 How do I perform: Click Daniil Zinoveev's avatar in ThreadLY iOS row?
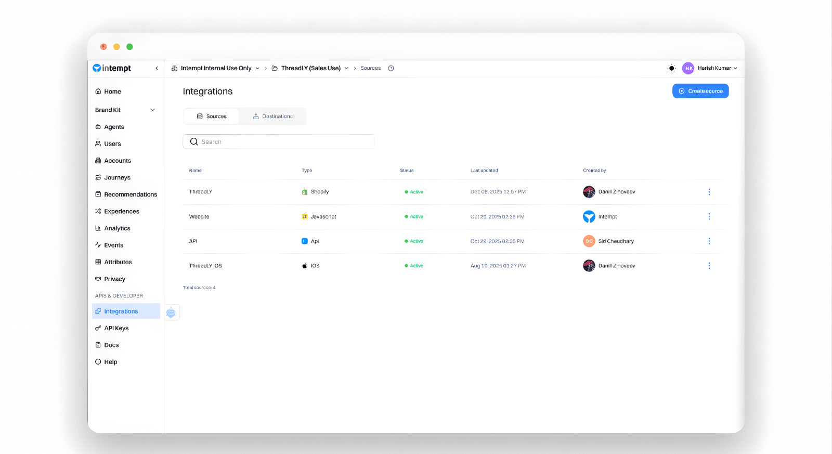(x=589, y=266)
